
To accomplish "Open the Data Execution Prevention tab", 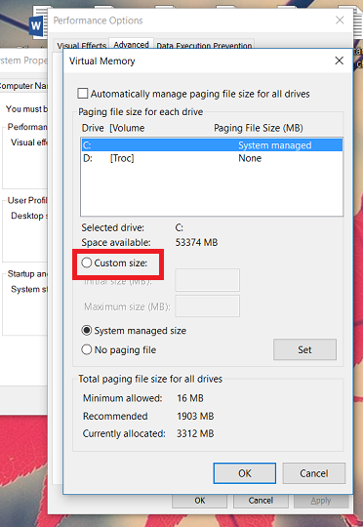I will click(204, 46).
